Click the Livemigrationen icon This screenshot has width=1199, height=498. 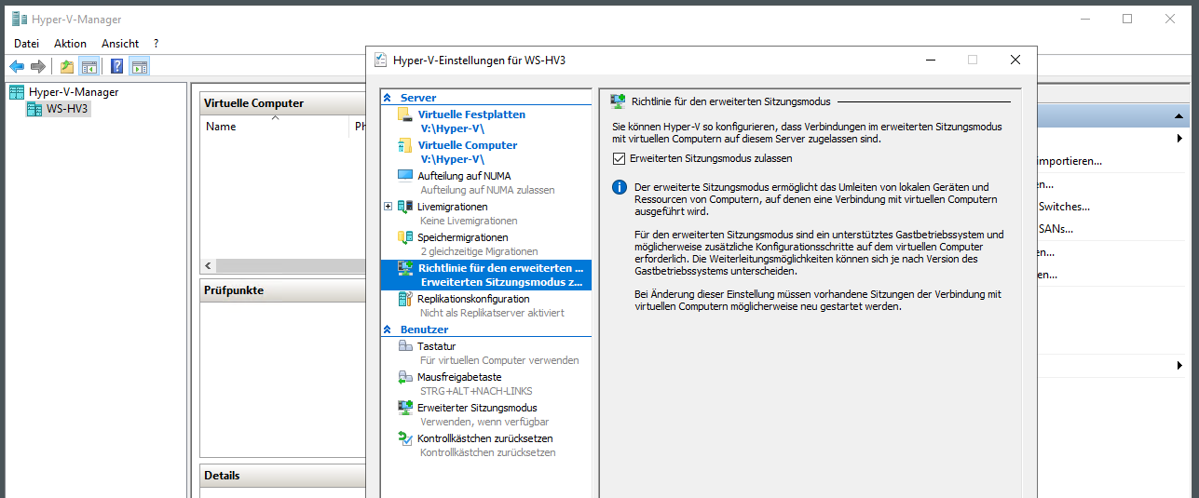click(405, 207)
